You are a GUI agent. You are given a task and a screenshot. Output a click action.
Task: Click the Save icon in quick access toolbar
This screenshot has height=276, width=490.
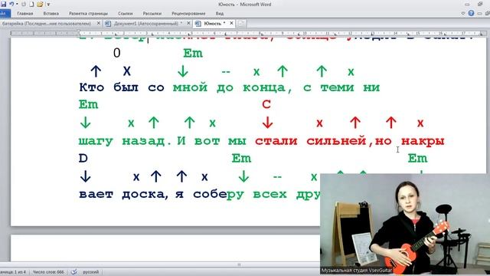[3, 4]
